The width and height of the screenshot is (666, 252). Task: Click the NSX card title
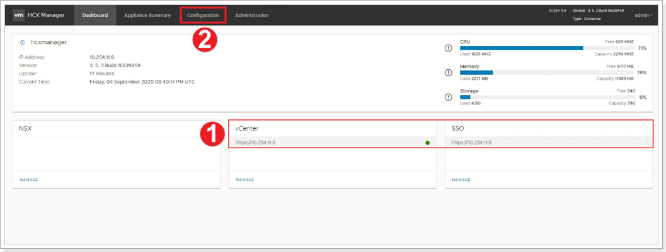[x=25, y=129]
